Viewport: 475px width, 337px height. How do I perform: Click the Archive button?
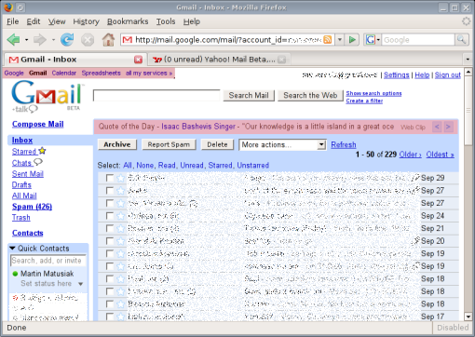[x=117, y=144]
